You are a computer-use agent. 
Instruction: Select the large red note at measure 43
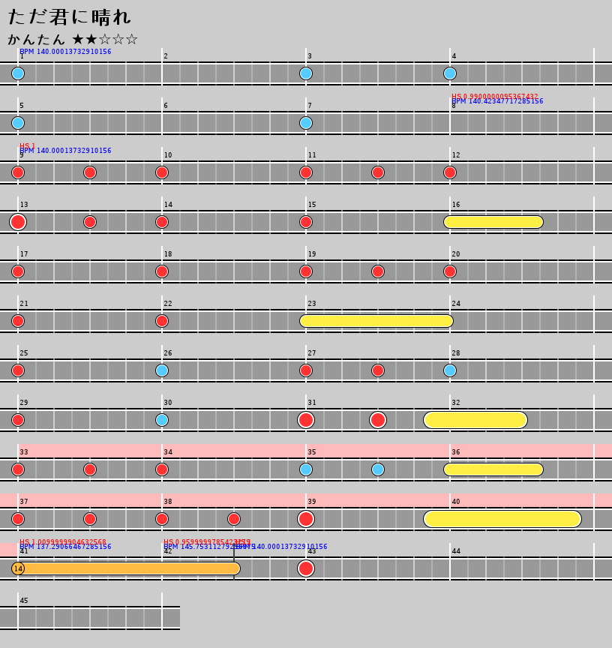click(x=306, y=568)
